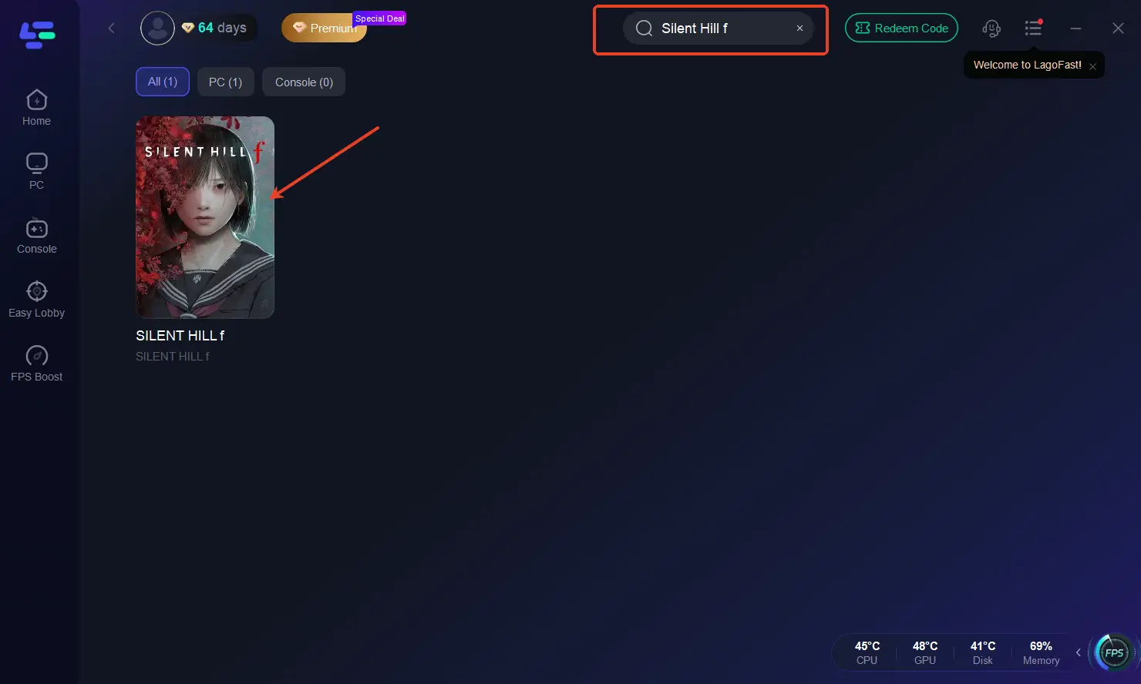Go back using the left chevron
1141x684 pixels.
pos(111,28)
